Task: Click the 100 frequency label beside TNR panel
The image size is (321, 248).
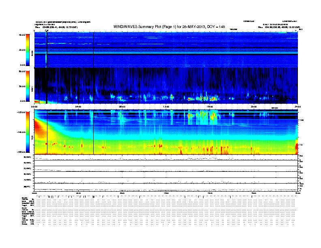Action: coord(302,120)
